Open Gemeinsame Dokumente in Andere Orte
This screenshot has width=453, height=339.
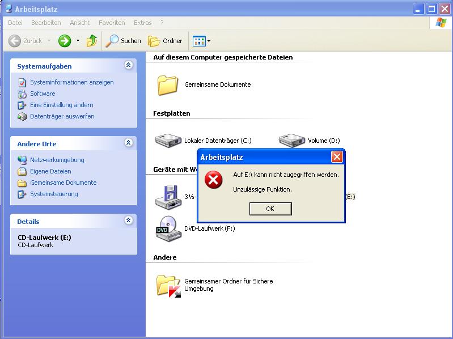[63, 183]
